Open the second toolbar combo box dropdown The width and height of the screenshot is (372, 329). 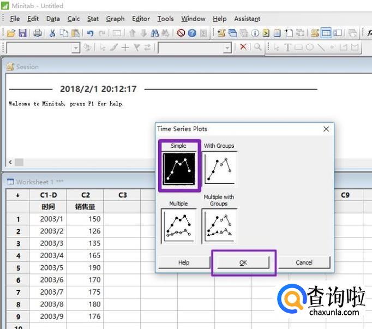[227, 48]
